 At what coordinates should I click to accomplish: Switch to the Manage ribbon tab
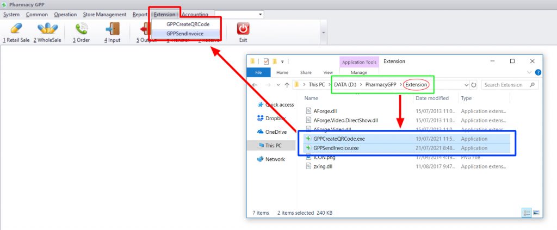[359, 72]
